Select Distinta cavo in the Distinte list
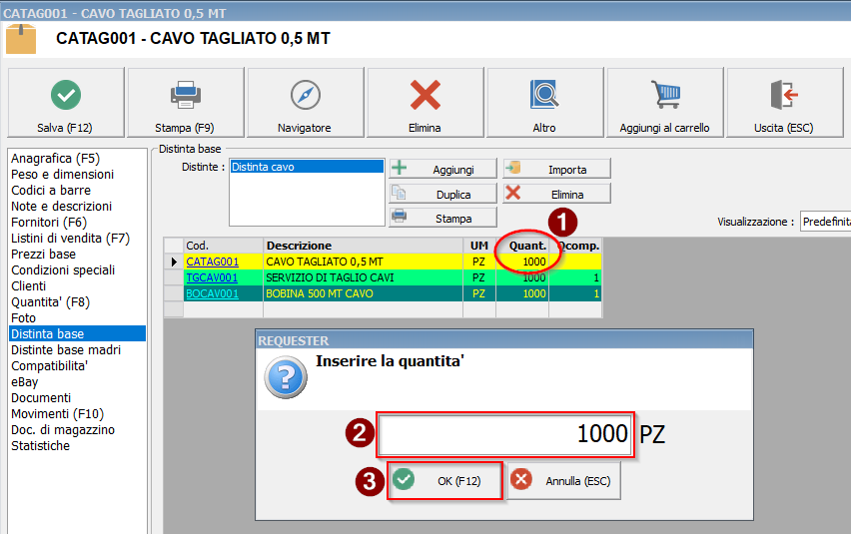 click(x=306, y=168)
